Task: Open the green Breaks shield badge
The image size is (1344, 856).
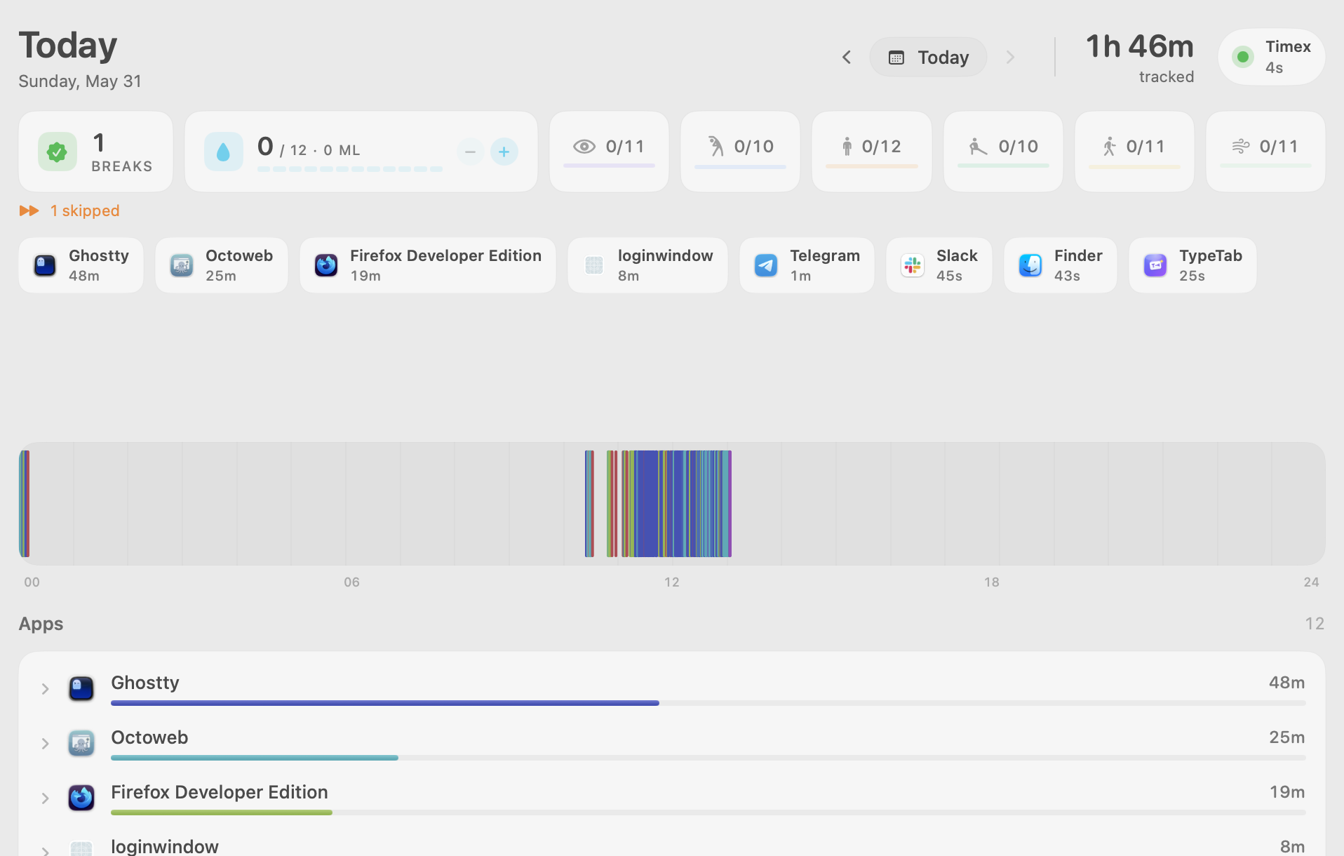Action: [58, 152]
